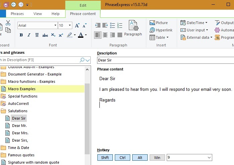
Task: Toggle the Ctrl hotkey modifier
Action: tap(123, 158)
